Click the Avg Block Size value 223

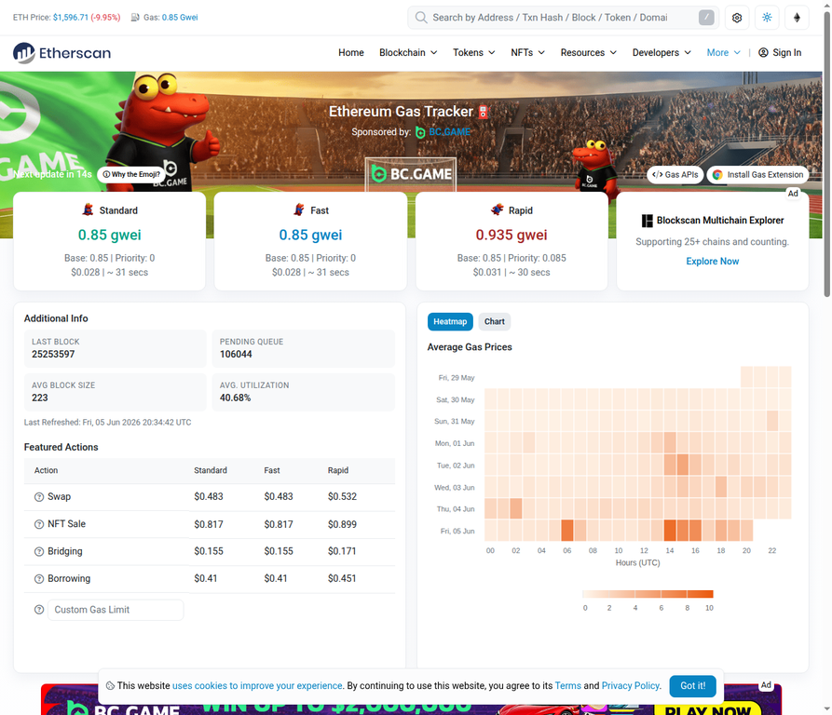[40, 398]
